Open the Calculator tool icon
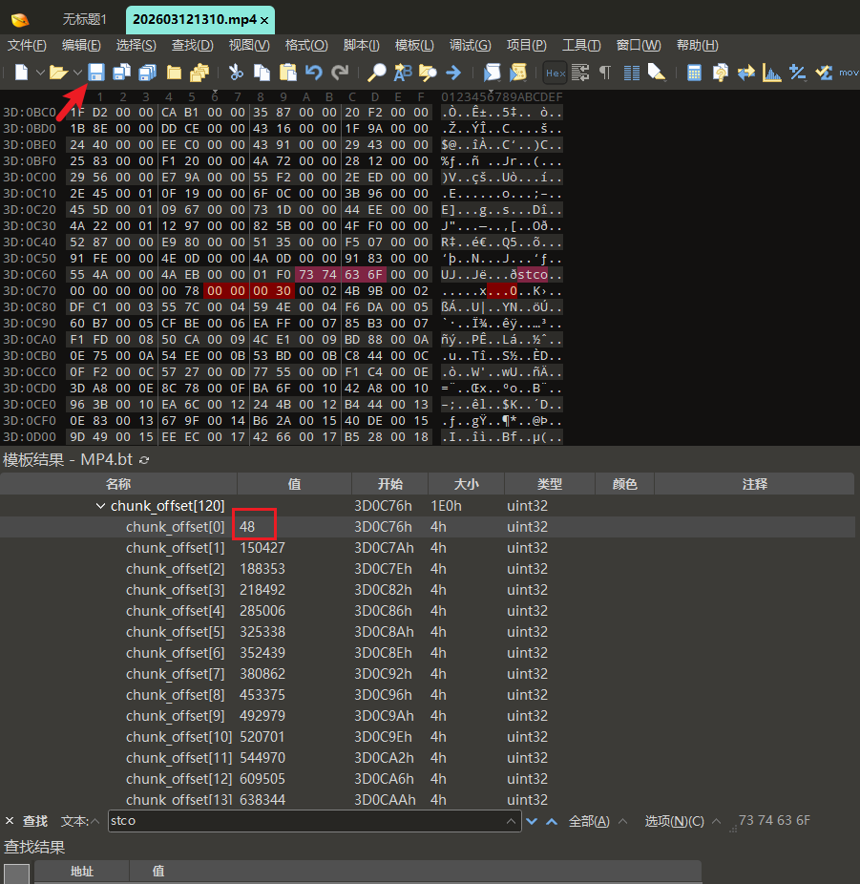This screenshot has height=884, width=860. click(x=695, y=73)
